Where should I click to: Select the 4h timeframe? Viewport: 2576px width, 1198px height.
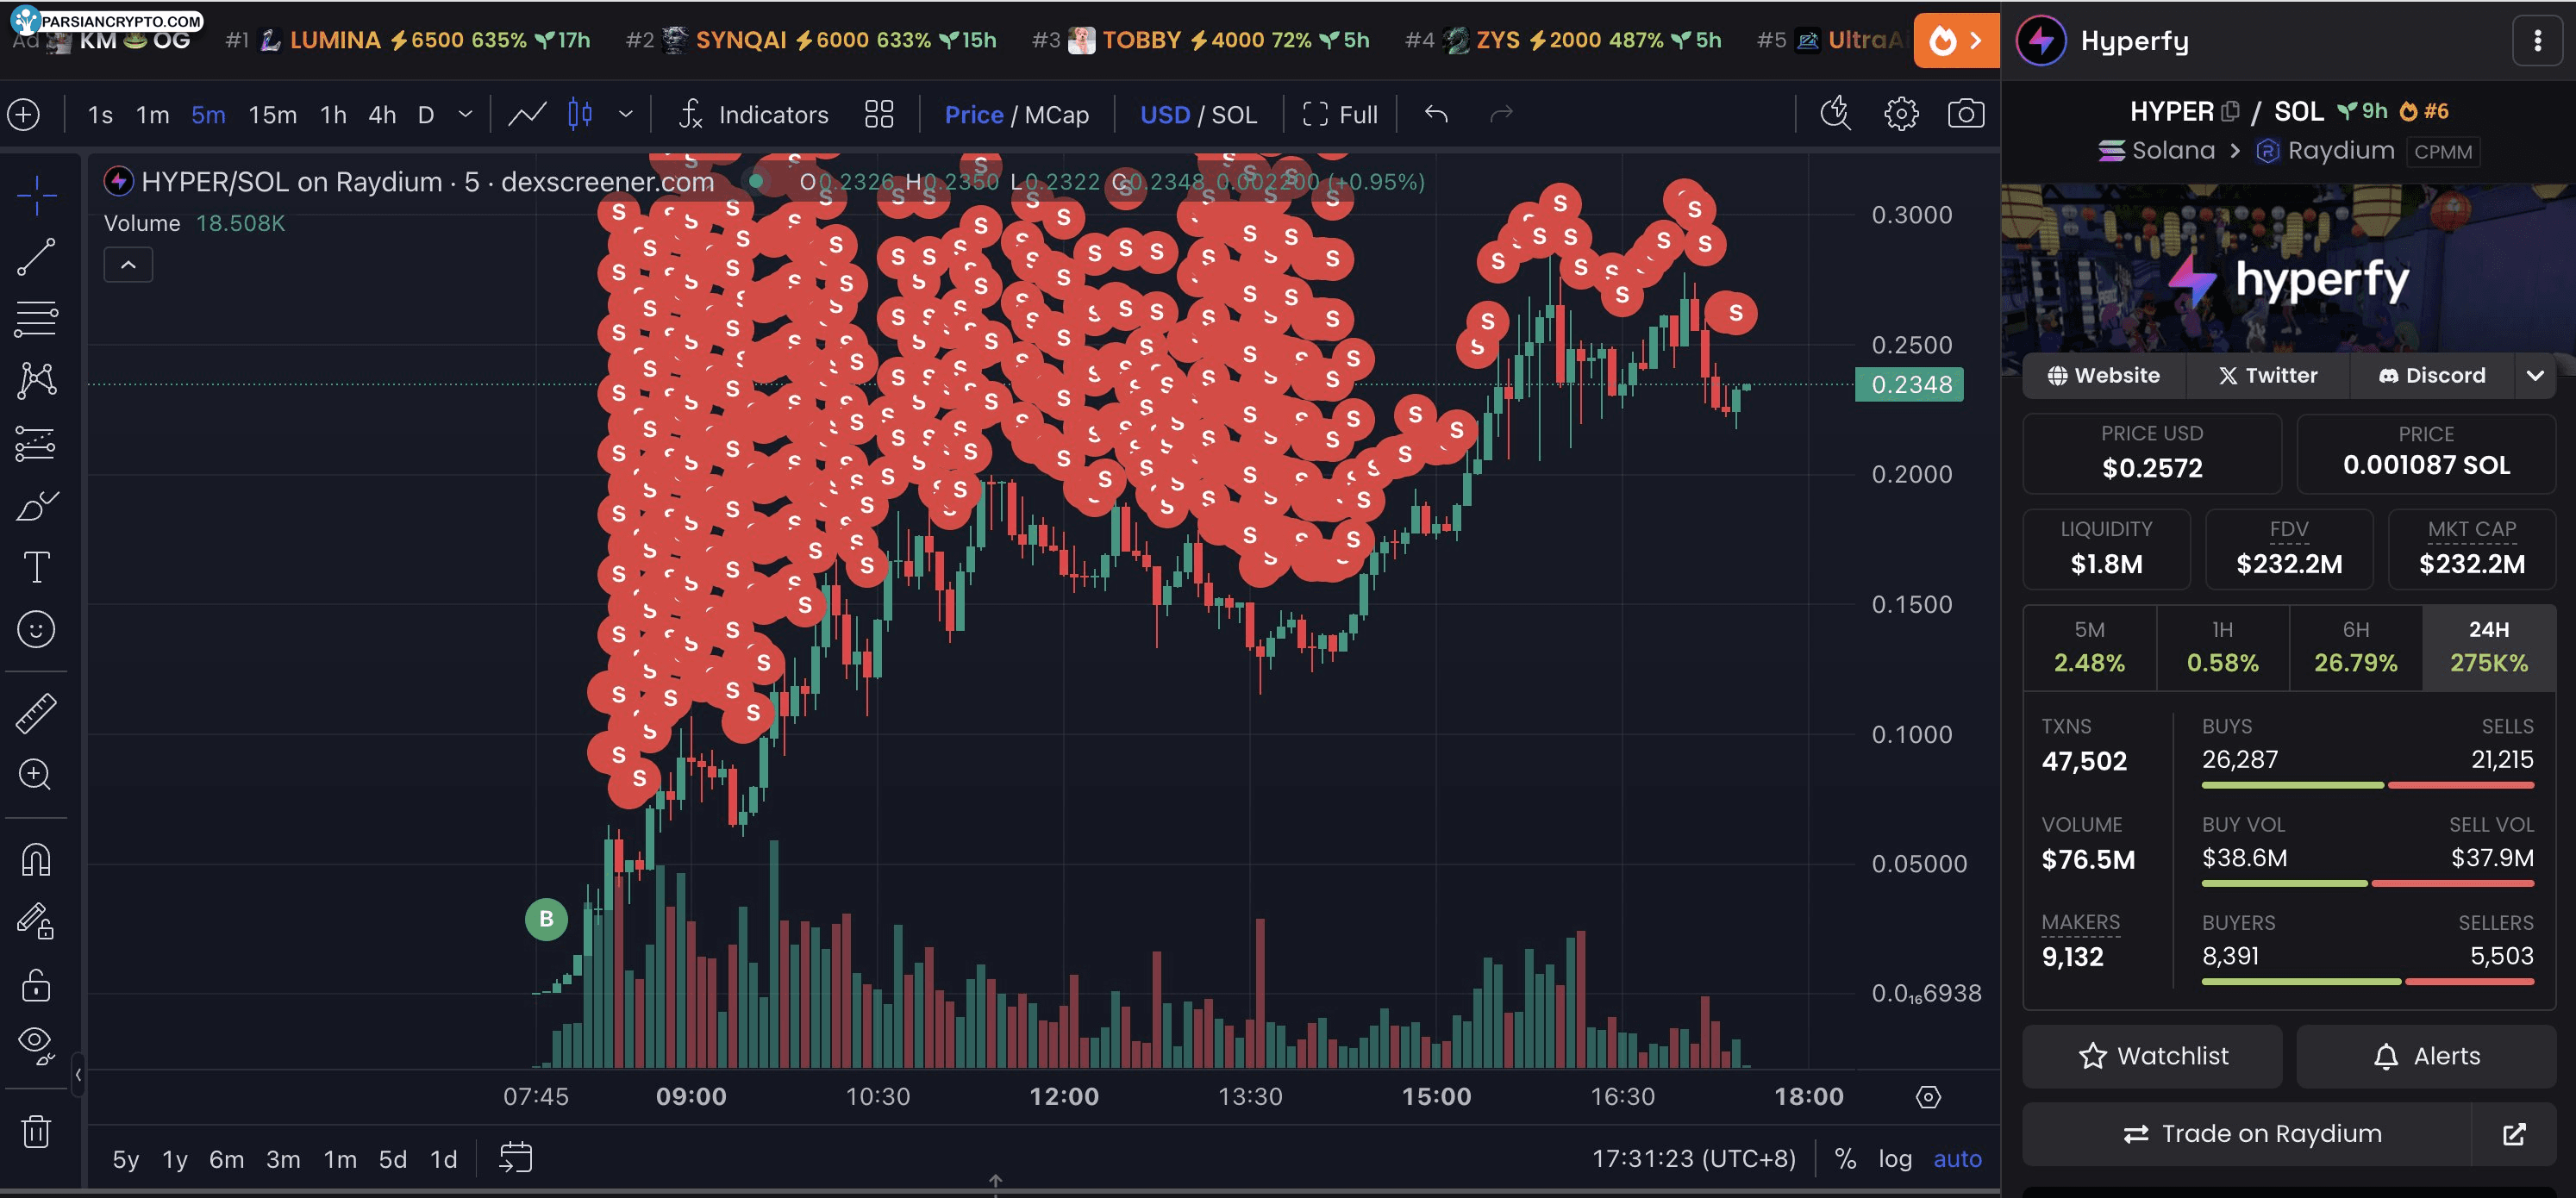pyautogui.click(x=382, y=115)
